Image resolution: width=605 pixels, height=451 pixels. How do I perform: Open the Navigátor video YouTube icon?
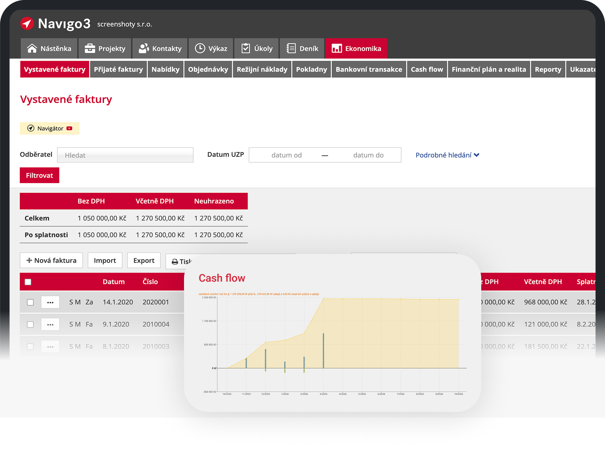click(70, 128)
